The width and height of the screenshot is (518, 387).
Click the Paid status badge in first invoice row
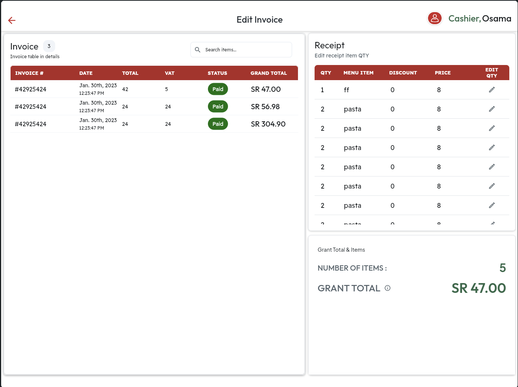pyautogui.click(x=218, y=89)
